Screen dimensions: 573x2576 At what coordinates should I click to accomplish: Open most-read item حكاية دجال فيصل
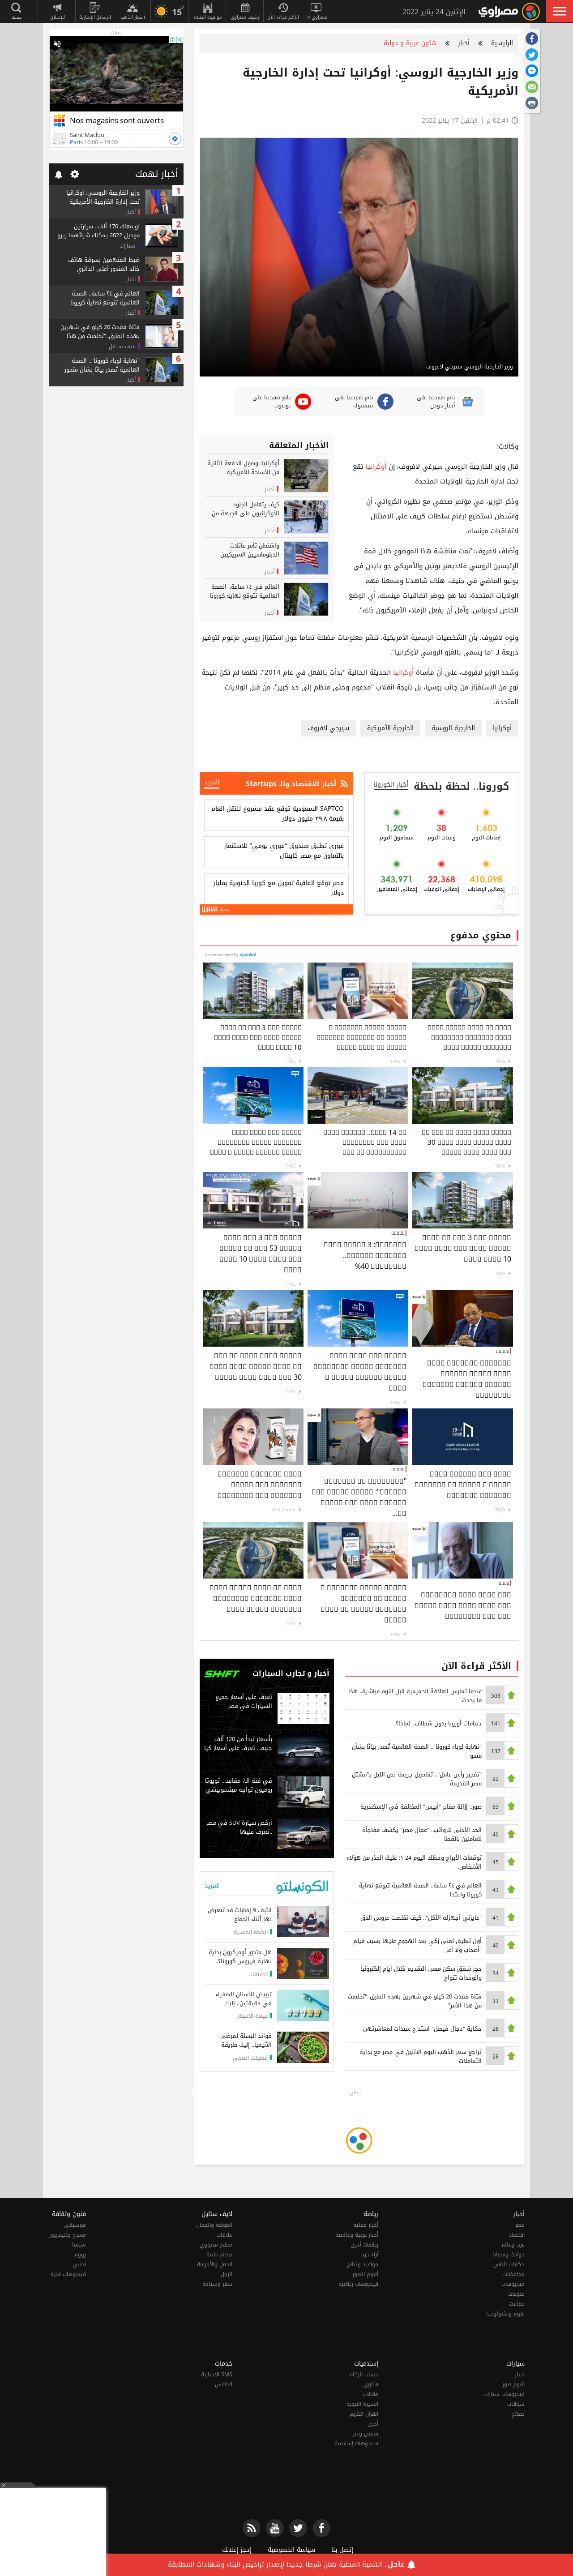(x=422, y=2029)
